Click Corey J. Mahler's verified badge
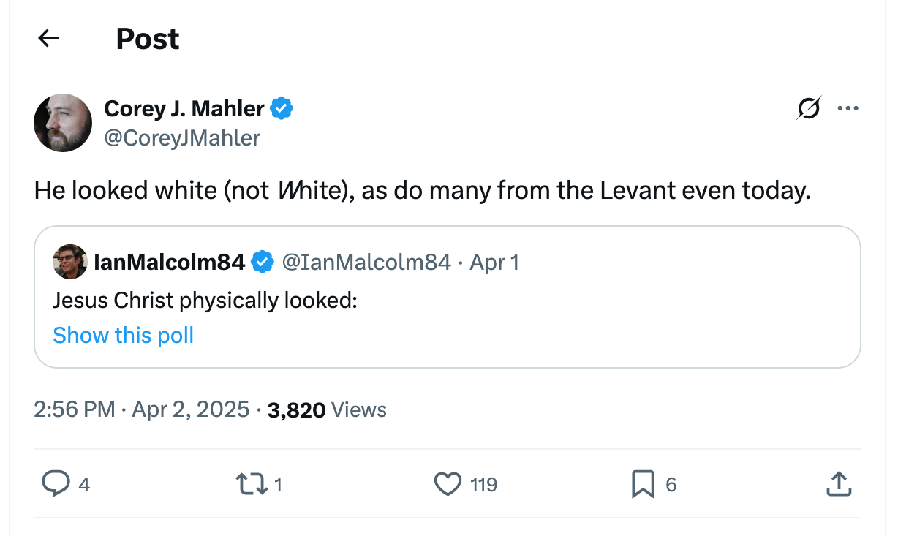This screenshot has width=898, height=536. [x=282, y=109]
